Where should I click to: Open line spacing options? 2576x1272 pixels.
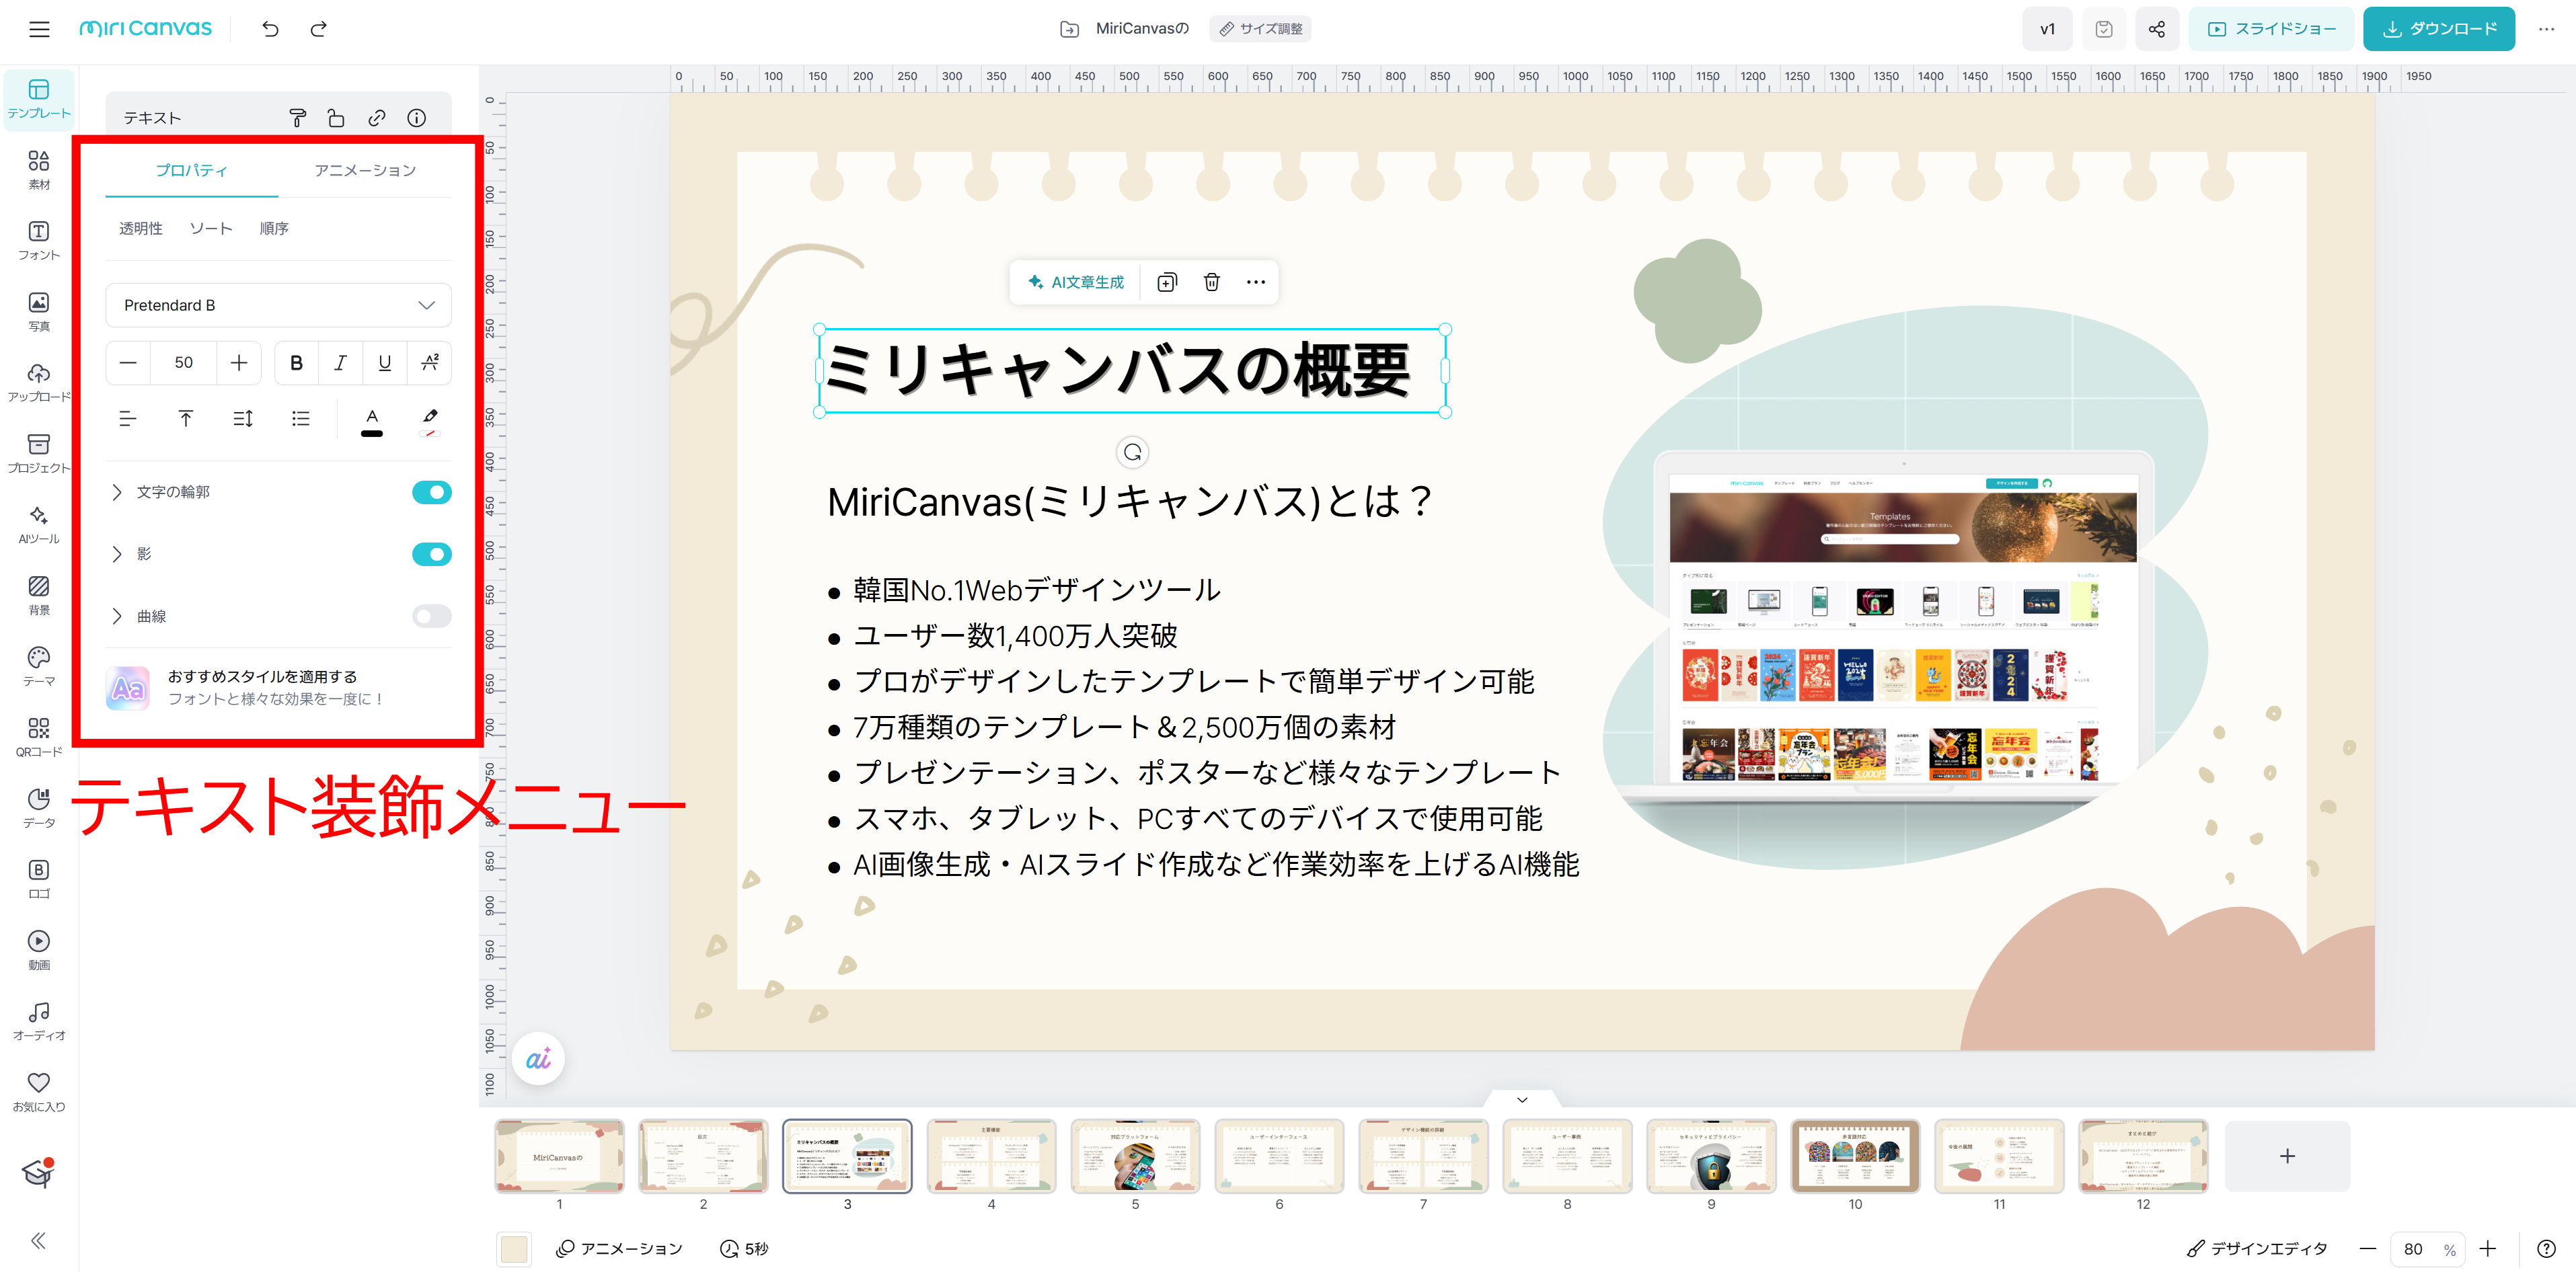[x=243, y=419]
